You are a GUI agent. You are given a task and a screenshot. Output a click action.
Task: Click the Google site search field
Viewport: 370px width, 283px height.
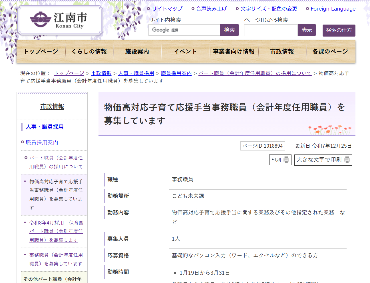pos(184,30)
